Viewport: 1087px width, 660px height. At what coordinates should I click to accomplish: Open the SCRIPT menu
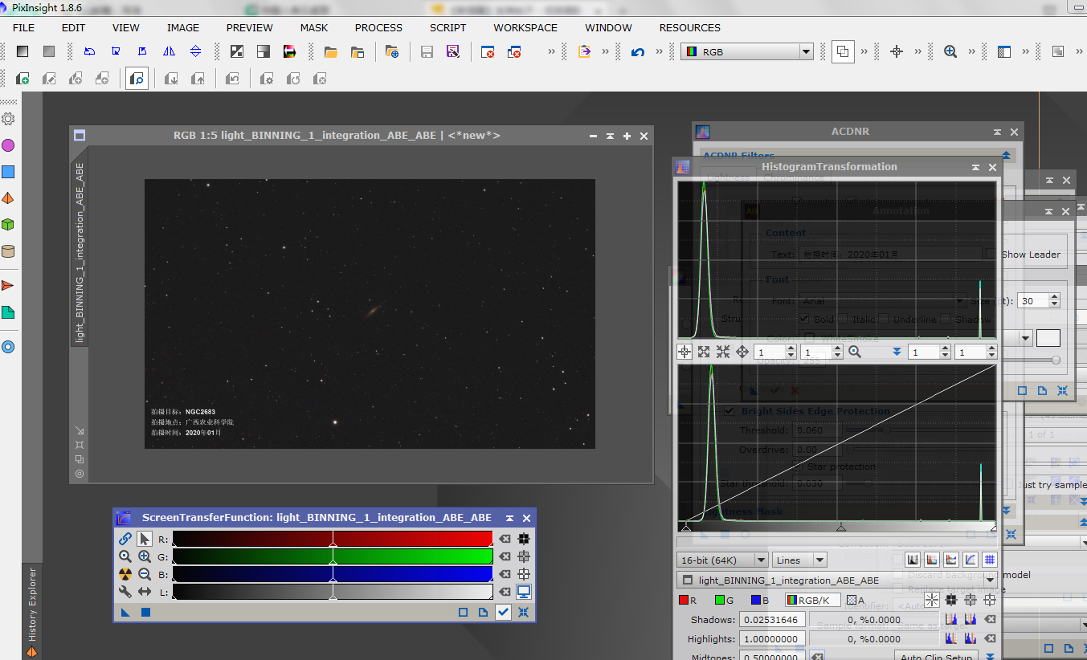click(447, 27)
